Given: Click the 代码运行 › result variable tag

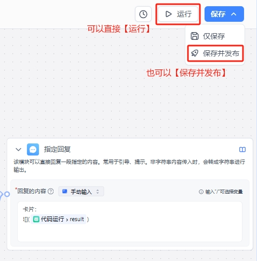Looking at the screenshot, I should [x=59, y=219].
